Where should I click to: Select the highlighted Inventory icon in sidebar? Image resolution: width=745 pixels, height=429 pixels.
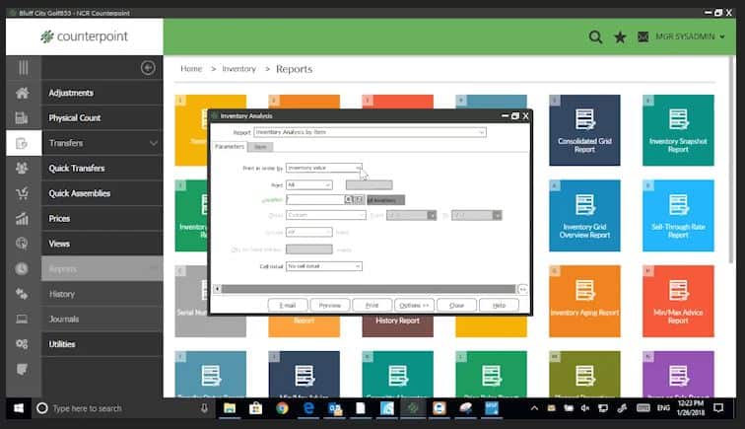22,143
